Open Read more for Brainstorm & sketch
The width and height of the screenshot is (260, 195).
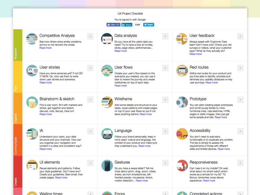(x=45, y=114)
